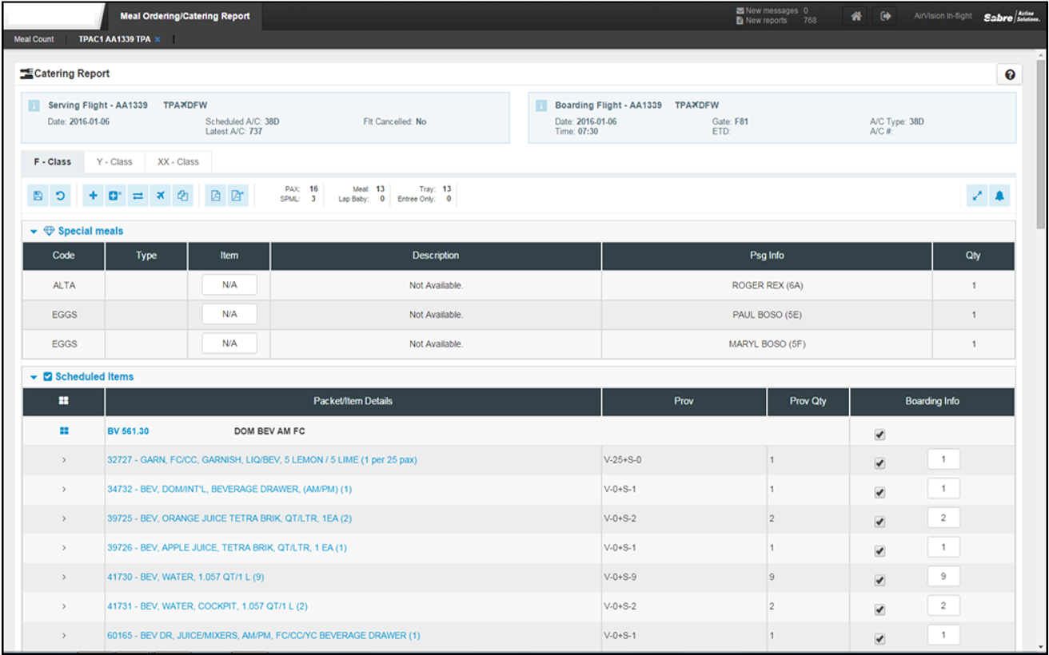Click the airplane toolbar icon
The height and width of the screenshot is (655, 1049).
click(x=160, y=196)
